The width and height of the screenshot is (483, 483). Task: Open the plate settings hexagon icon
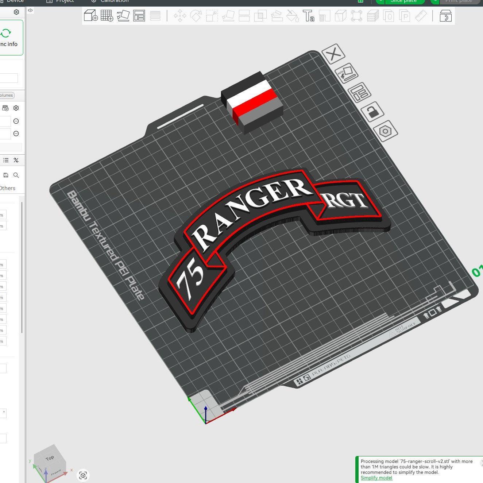tap(386, 131)
